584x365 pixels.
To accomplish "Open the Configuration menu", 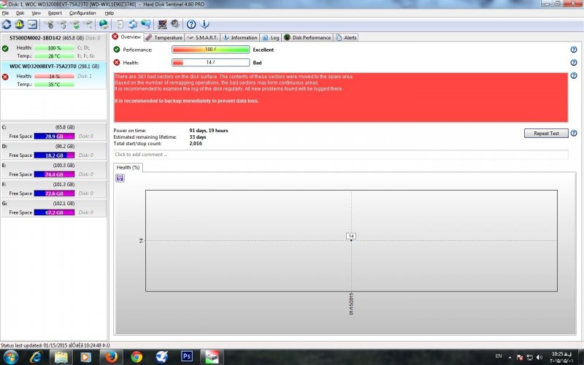I will click(82, 13).
